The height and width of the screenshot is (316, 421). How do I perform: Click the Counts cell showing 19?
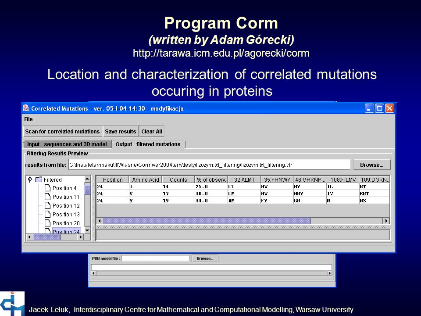(x=178, y=201)
